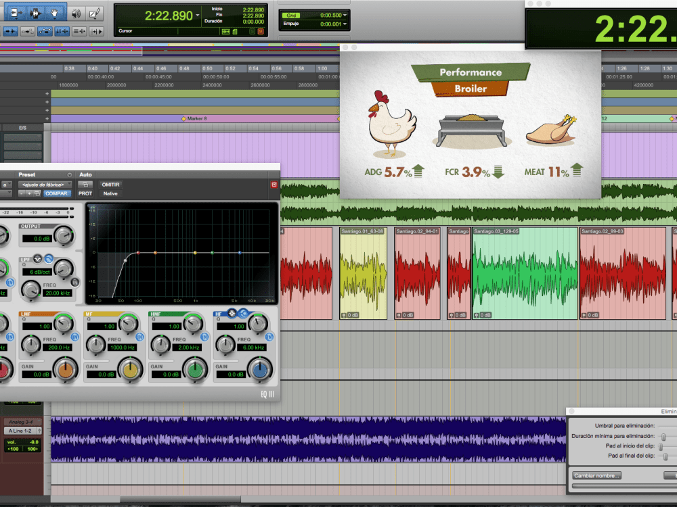Select clip Santiago.02_99-03
This screenshot has width=677, height=507.
tap(623, 273)
